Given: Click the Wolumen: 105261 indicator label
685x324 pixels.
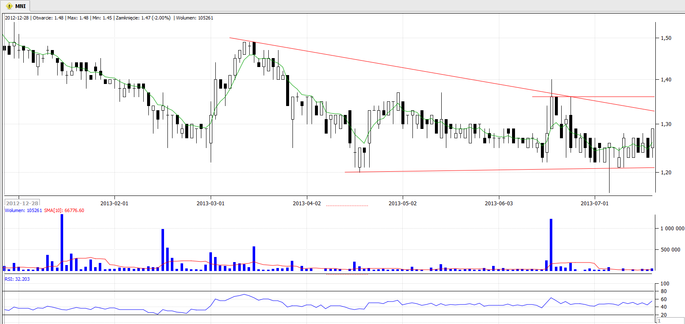Looking at the screenshot, I should [x=23, y=210].
